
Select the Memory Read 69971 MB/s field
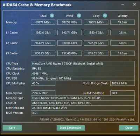pos(43,22)
